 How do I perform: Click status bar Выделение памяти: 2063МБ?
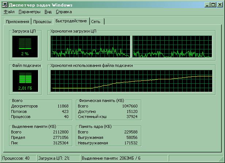111,158
